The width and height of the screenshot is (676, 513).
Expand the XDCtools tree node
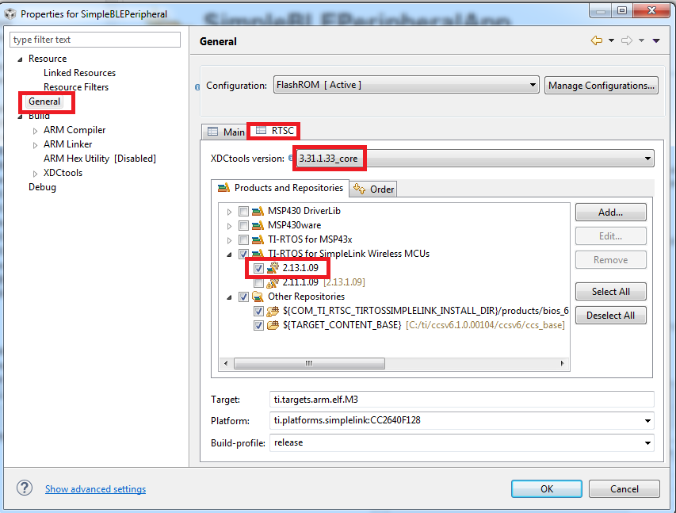[x=36, y=174]
